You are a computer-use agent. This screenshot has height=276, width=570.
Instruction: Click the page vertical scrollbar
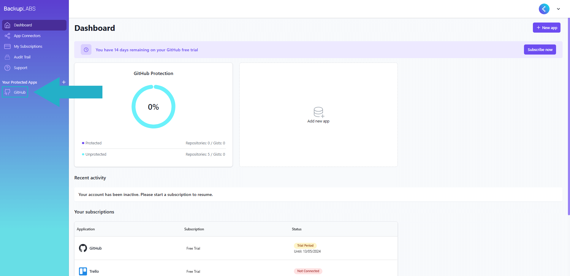(569, 117)
